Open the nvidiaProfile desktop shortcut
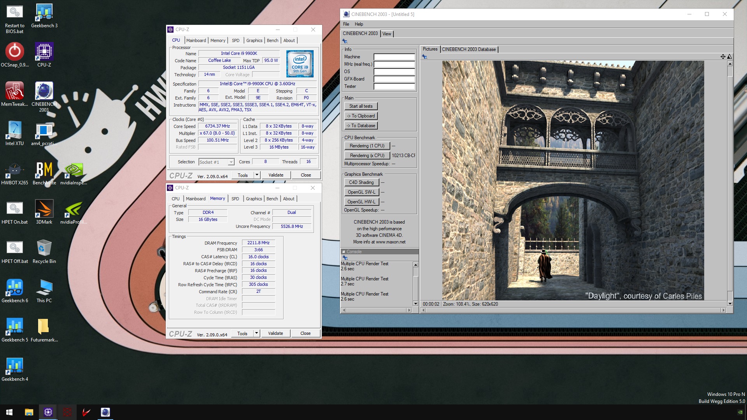 tap(74, 212)
